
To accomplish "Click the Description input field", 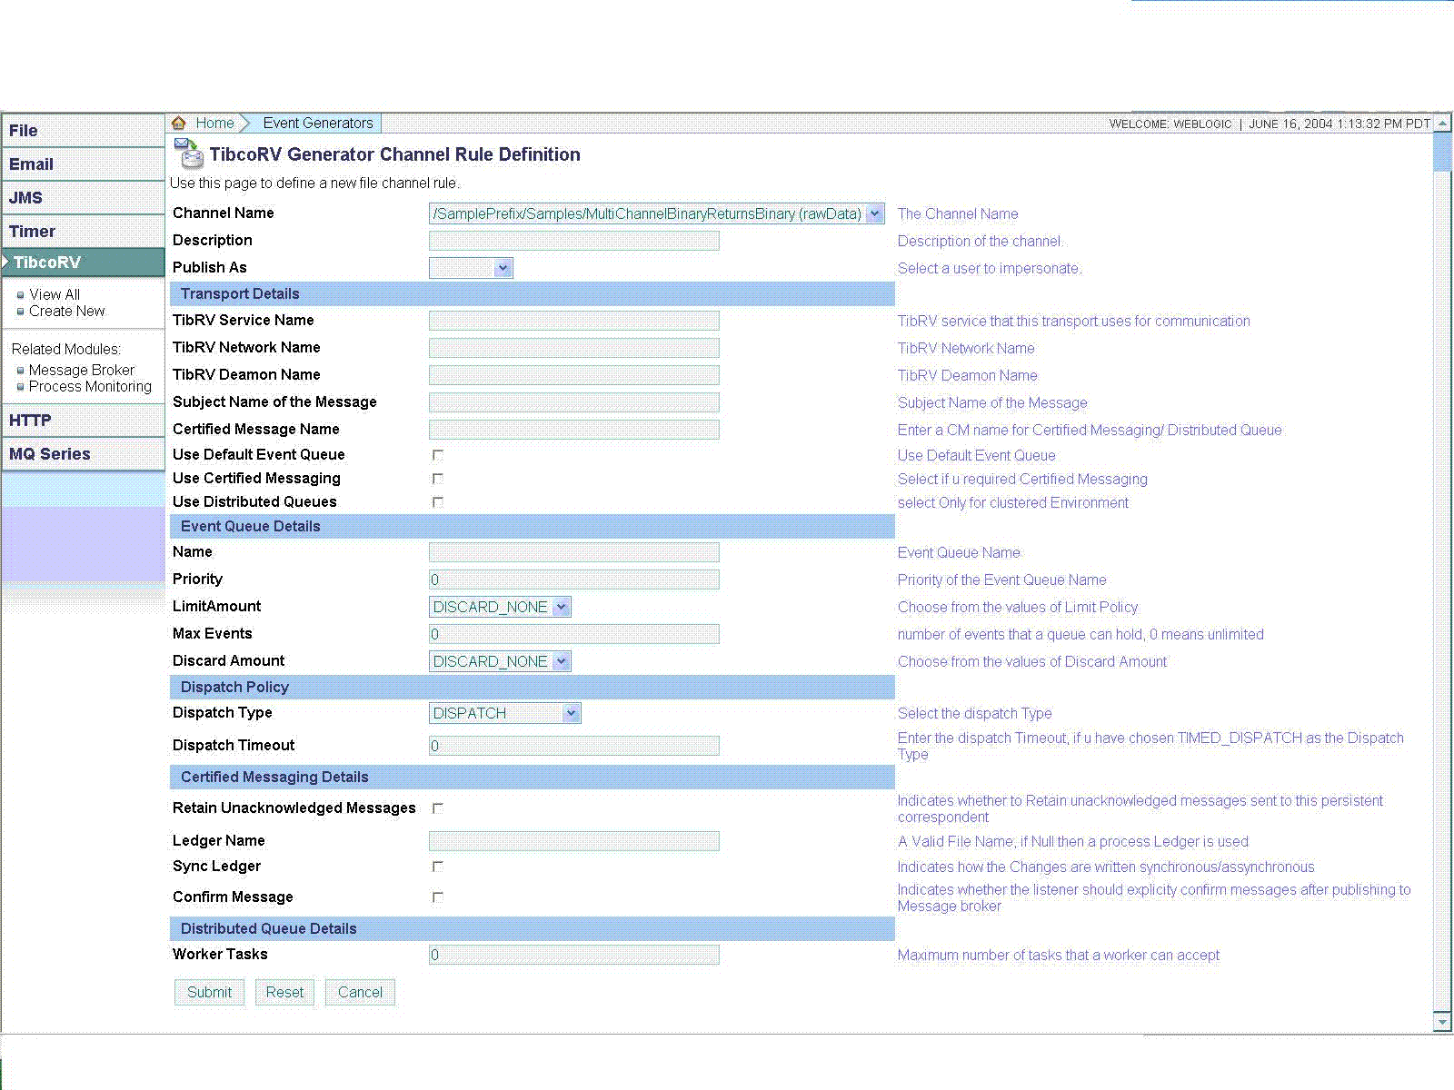I will pyautogui.click(x=574, y=241).
